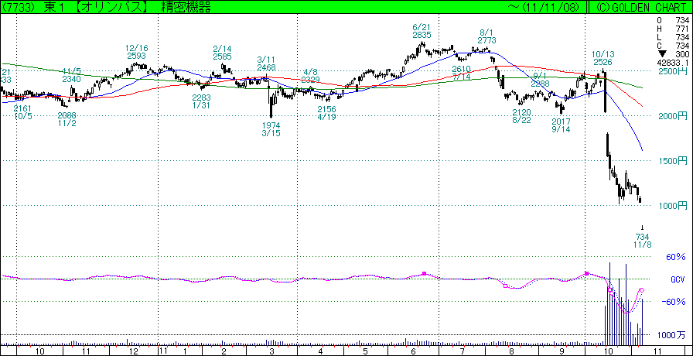Click the 11/5 2340 peak annotation
This screenshot has width=693, height=356.
coord(72,75)
